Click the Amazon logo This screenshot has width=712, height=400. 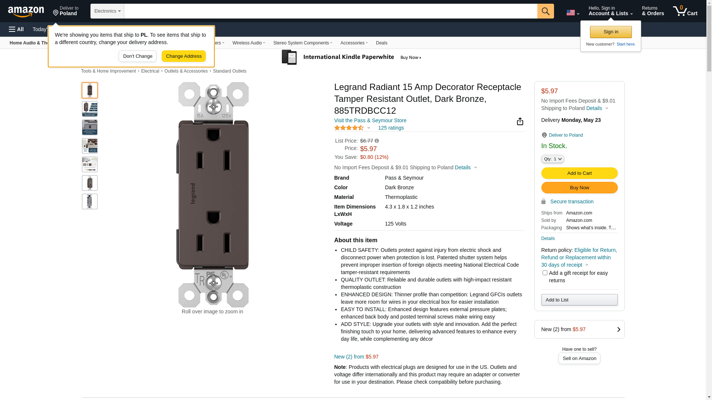coord(26,11)
